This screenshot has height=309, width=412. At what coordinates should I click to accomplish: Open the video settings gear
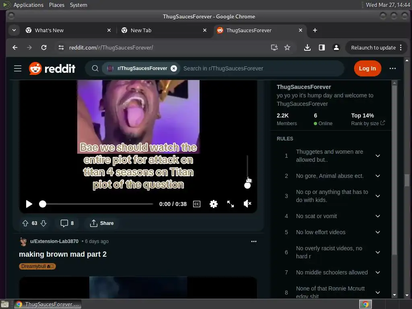coord(214,204)
